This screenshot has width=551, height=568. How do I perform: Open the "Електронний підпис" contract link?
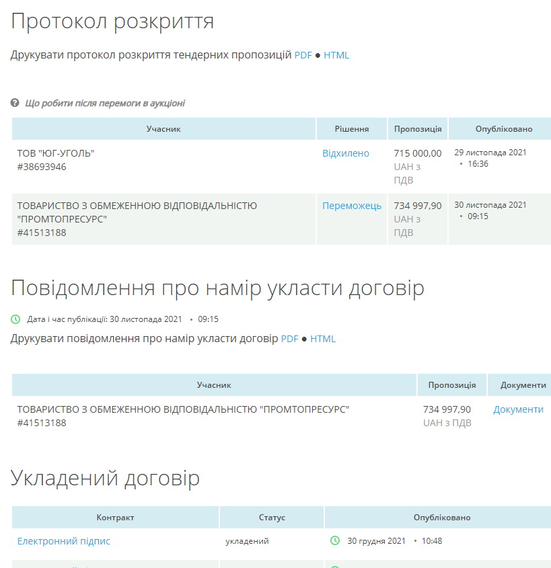click(x=64, y=541)
